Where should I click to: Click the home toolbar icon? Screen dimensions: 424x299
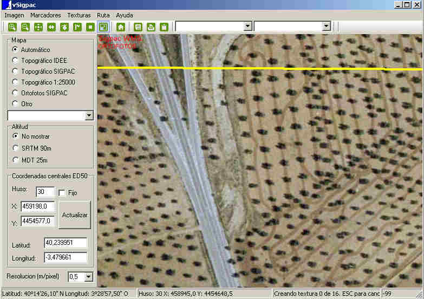(121, 27)
